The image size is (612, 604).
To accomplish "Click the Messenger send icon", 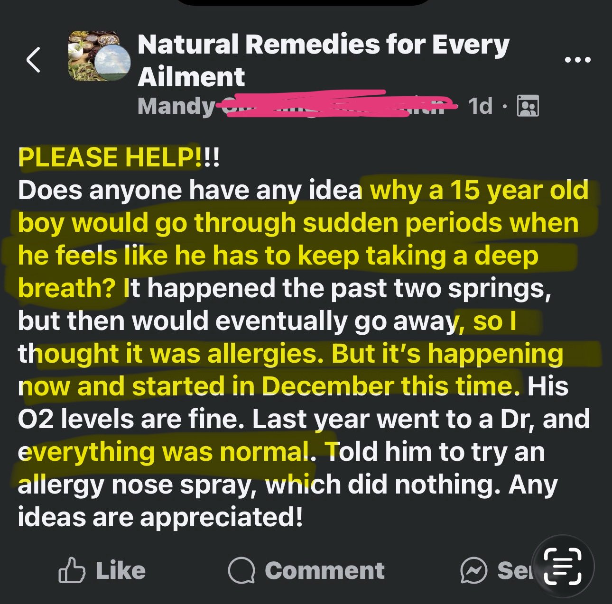I will tap(473, 570).
